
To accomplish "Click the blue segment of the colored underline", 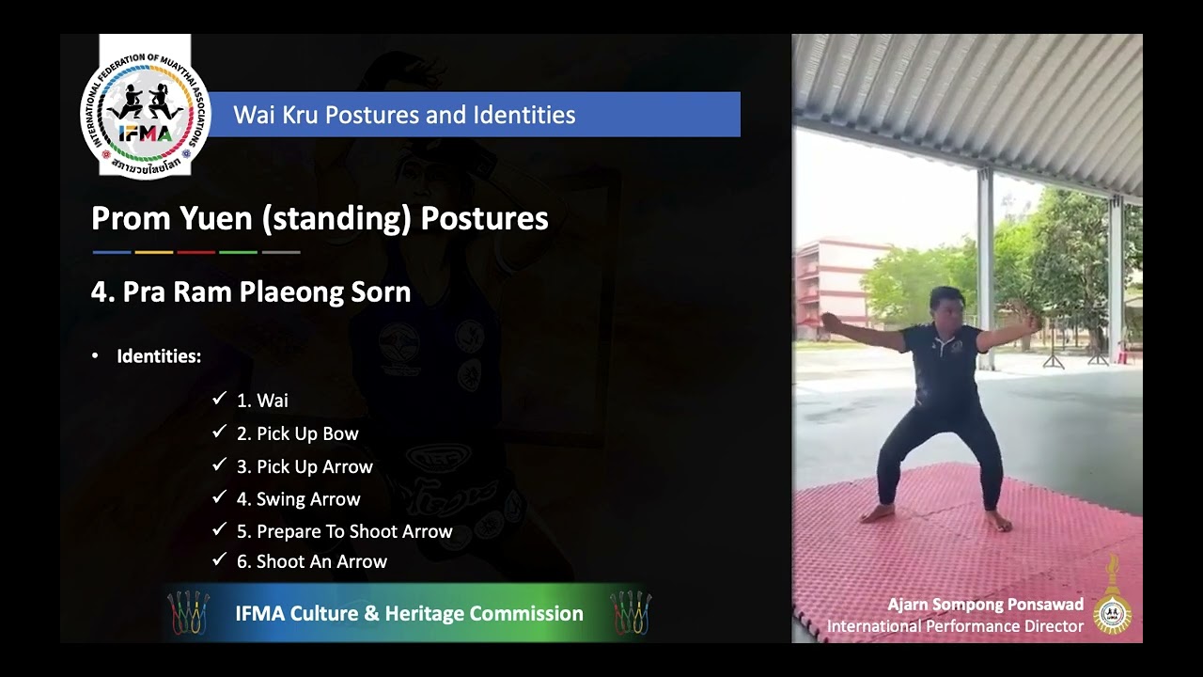I will pos(112,252).
